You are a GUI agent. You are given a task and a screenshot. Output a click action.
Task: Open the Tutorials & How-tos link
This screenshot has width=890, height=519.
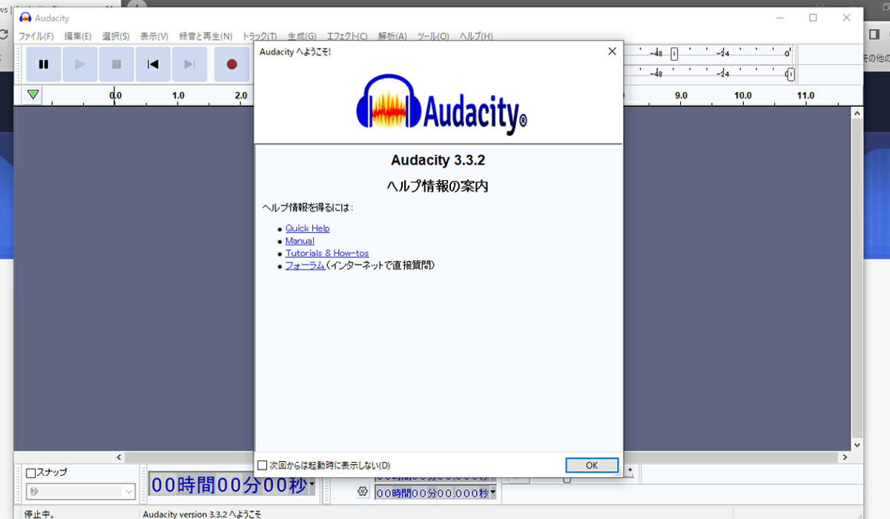[327, 253]
